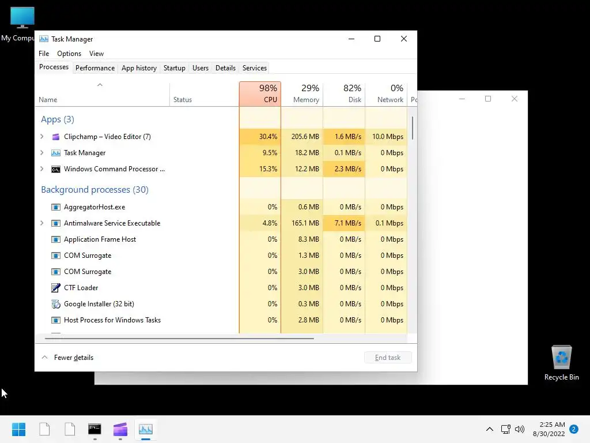Open the Windows Start menu

coord(18,429)
